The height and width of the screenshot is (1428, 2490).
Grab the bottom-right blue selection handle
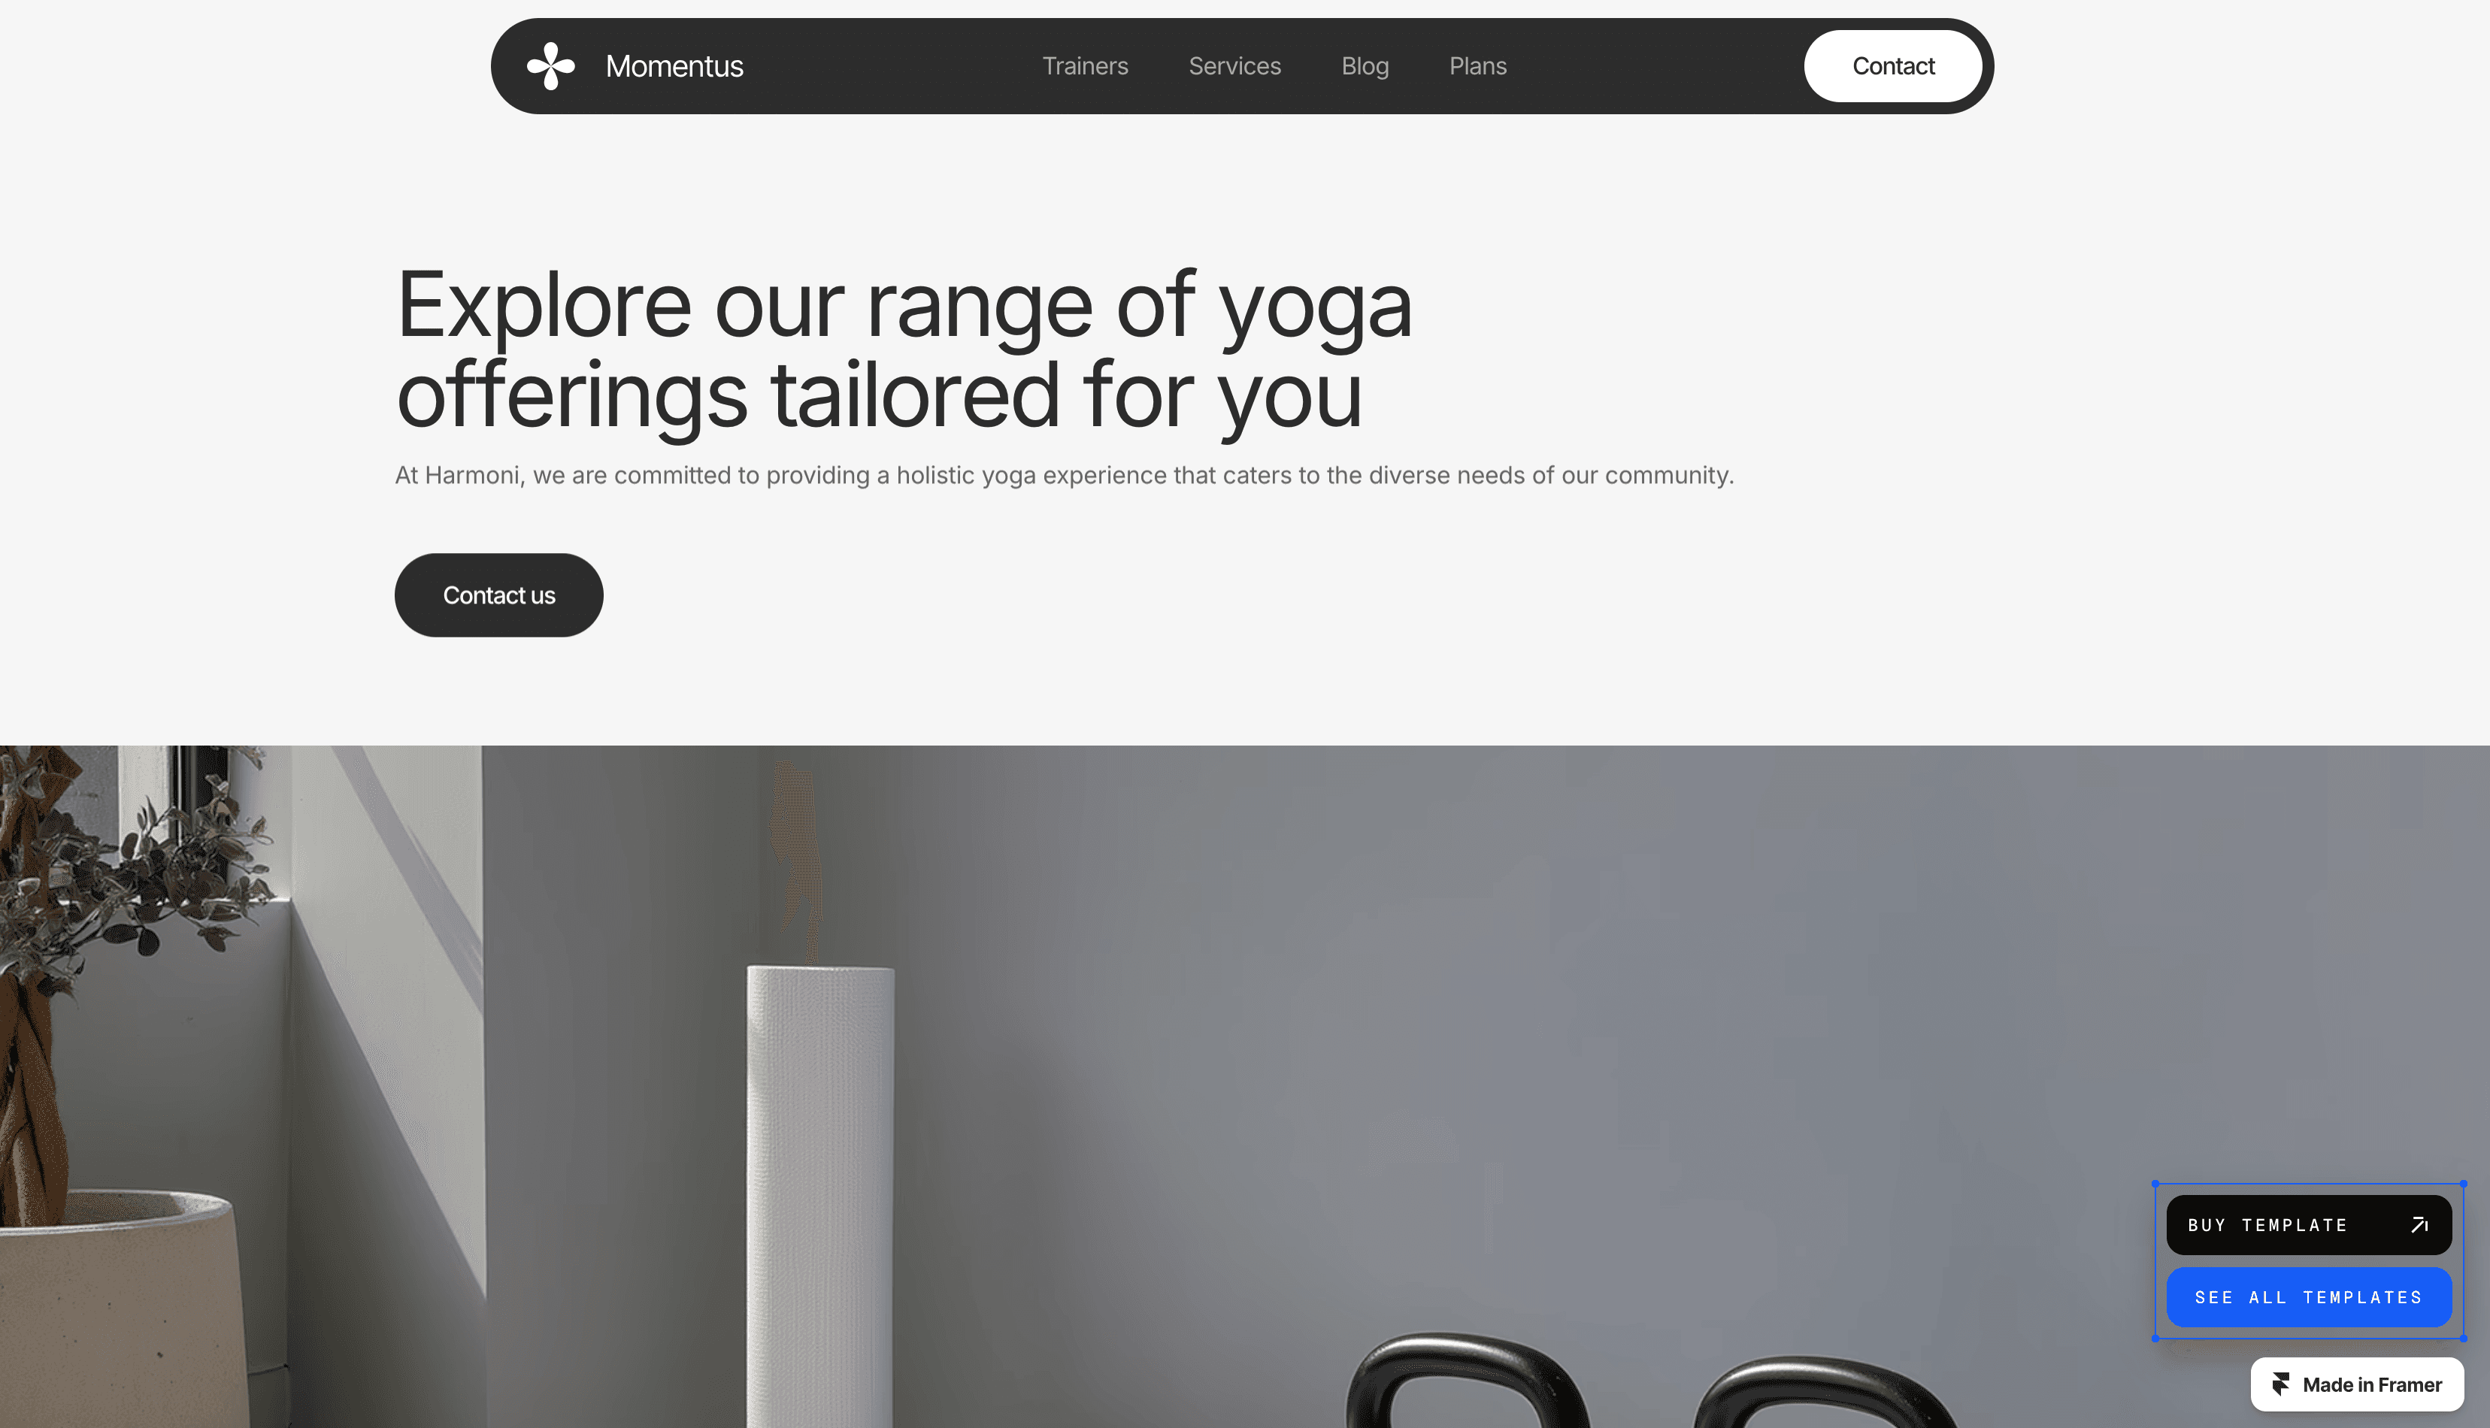tap(2462, 1338)
